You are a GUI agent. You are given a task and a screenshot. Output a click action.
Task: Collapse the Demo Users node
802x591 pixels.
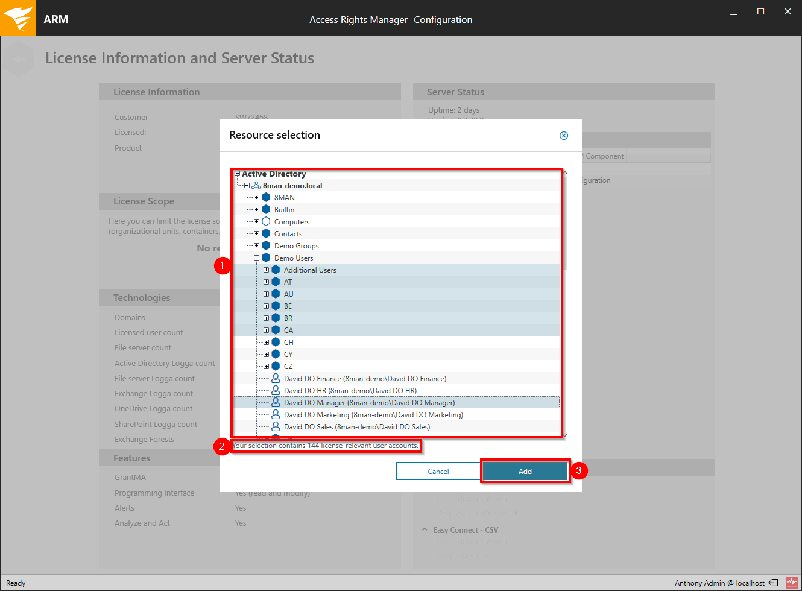tap(256, 258)
